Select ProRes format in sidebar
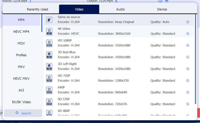 (x=21, y=55)
